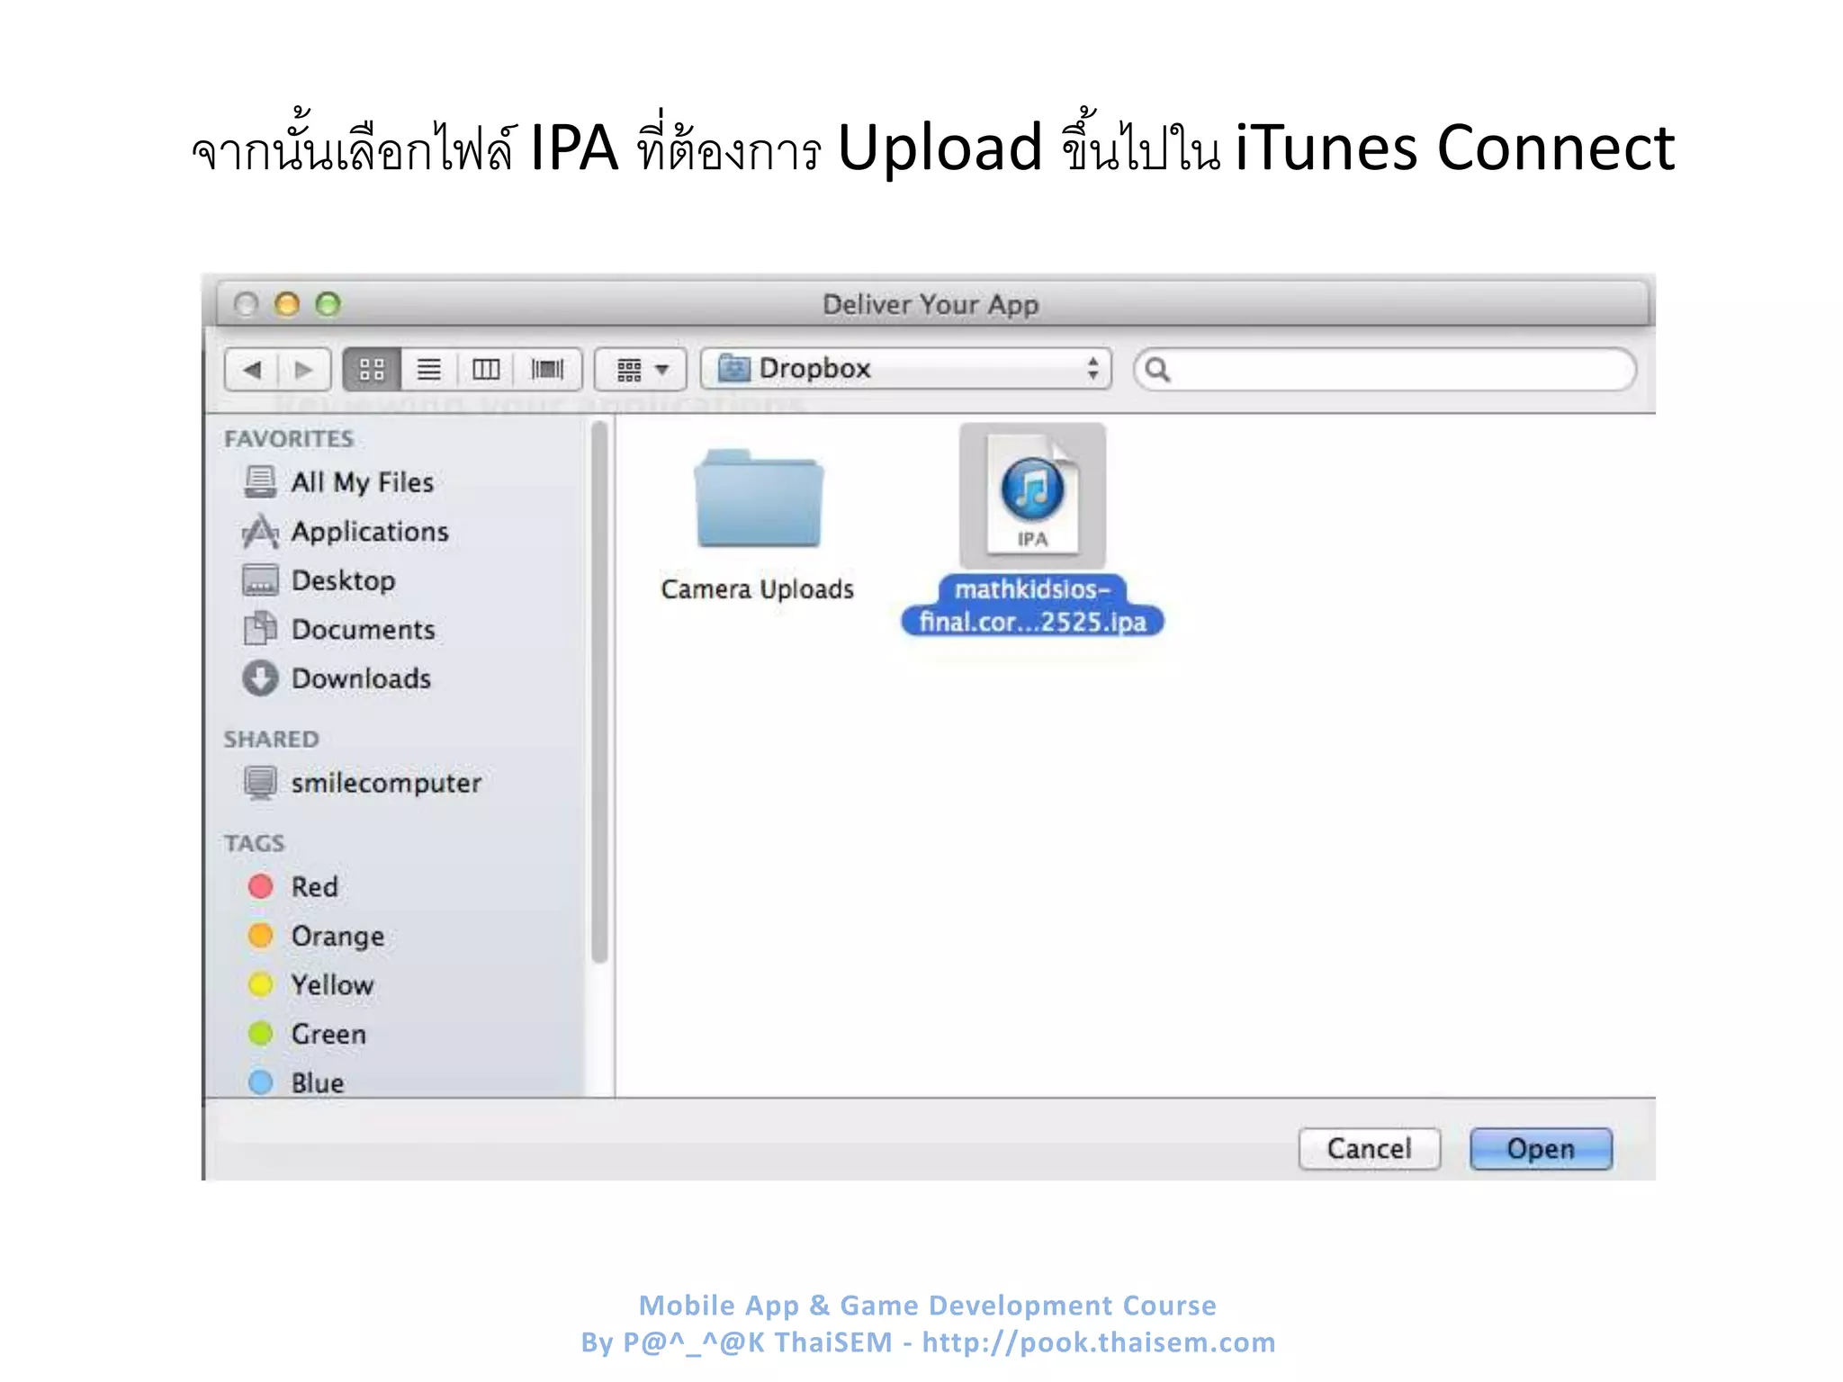Click the Cancel button
This screenshot has width=1843, height=1382.
(1370, 1149)
